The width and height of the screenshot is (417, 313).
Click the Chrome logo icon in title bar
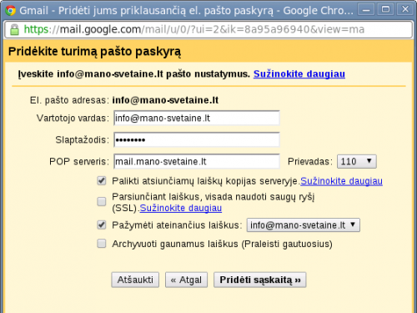pos(11,11)
